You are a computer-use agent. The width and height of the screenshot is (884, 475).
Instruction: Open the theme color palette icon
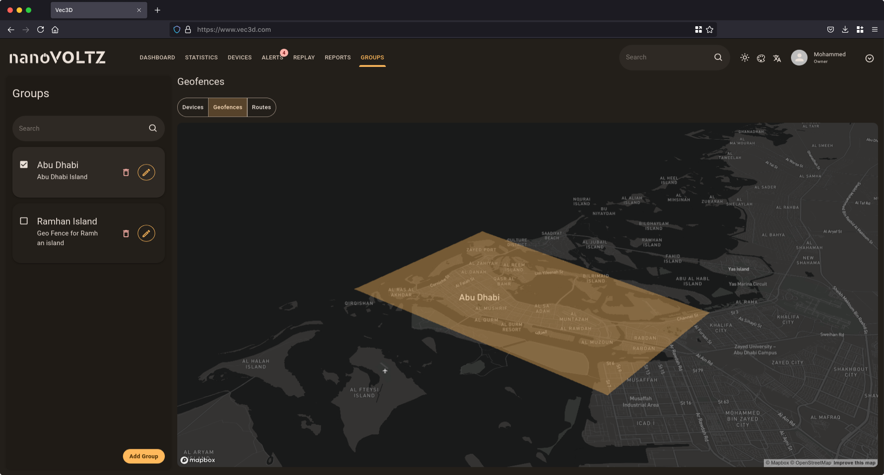click(761, 58)
